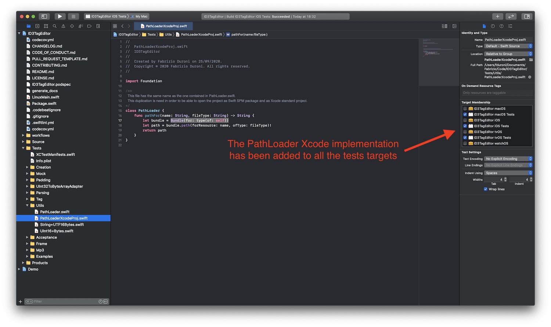Viewport: 551px width, 327px height.
Task: Choose the My Mac run destination
Action: click(x=139, y=17)
